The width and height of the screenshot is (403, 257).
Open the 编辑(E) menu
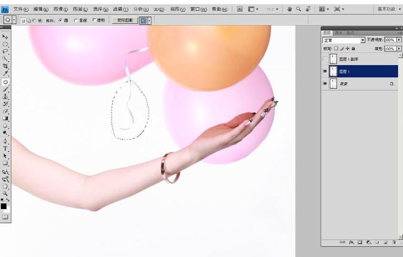pyautogui.click(x=41, y=9)
